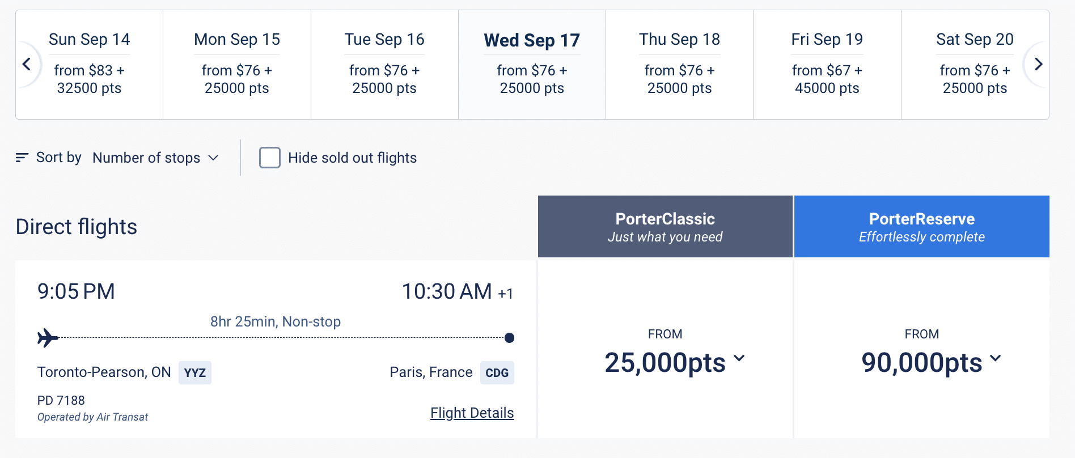
Task: Select Sun Sep 14 date tab
Action: pyautogui.click(x=90, y=64)
